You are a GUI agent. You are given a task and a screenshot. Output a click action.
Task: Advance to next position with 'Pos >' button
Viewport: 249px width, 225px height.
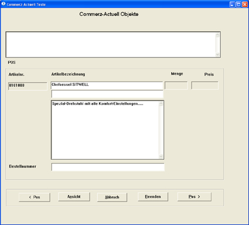click(x=195, y=197)
